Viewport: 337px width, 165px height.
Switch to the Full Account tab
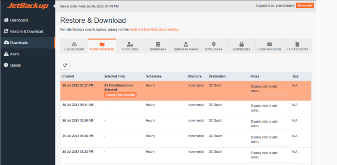tap(74, 46)
